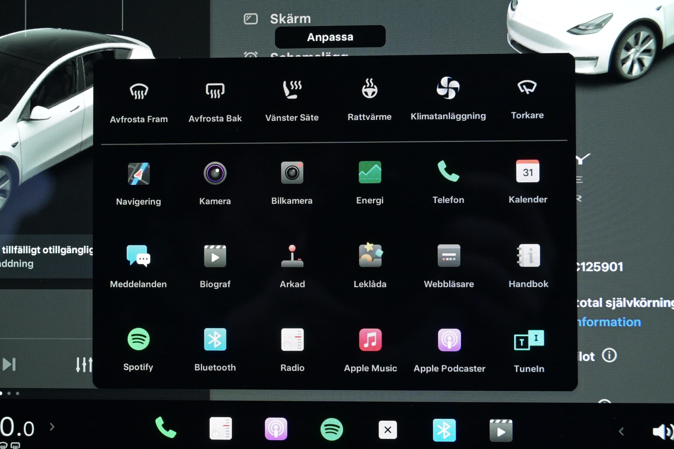This screenshot has height=449, width=674.
Task: Open the Handbok manual
Action: pos(528,266)
